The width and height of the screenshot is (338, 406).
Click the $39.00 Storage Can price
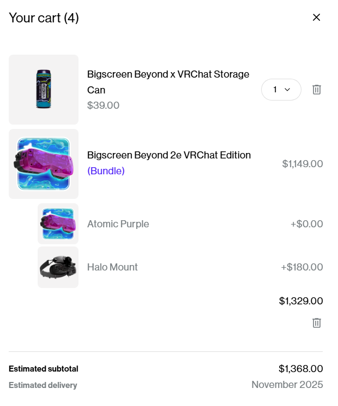tap(103, 105)
